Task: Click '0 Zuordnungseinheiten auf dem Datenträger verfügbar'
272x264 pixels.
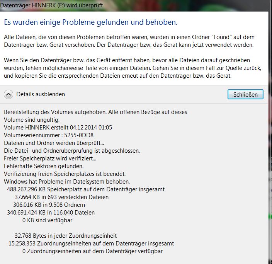Action: (93, 251)
